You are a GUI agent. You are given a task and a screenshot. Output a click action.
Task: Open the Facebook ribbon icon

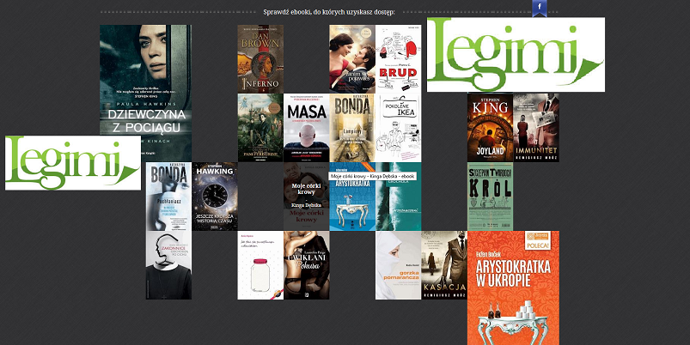(540, 8)
